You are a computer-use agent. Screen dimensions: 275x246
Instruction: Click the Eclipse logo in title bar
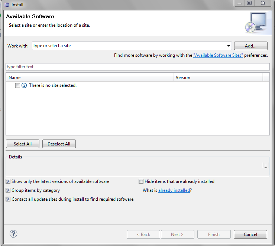tap(7, 5)
